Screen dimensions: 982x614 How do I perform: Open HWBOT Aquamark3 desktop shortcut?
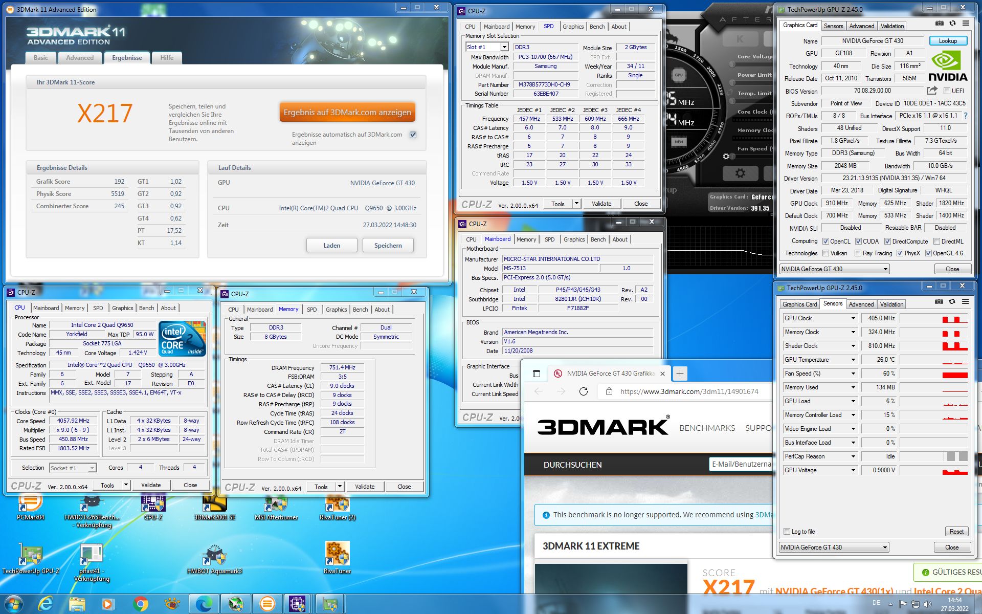[214, 558]
